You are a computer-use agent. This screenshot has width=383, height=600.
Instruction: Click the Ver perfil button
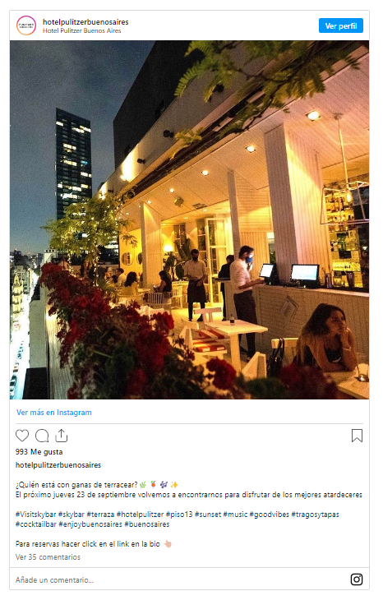341,26
